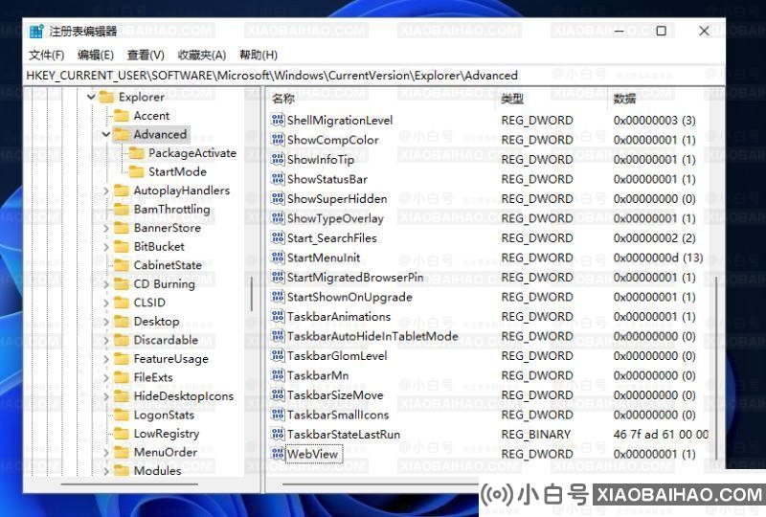The width and height of the screenshot is (766, 517).
Task: Select the CabinetState key
Action: [x=168, y=265]
